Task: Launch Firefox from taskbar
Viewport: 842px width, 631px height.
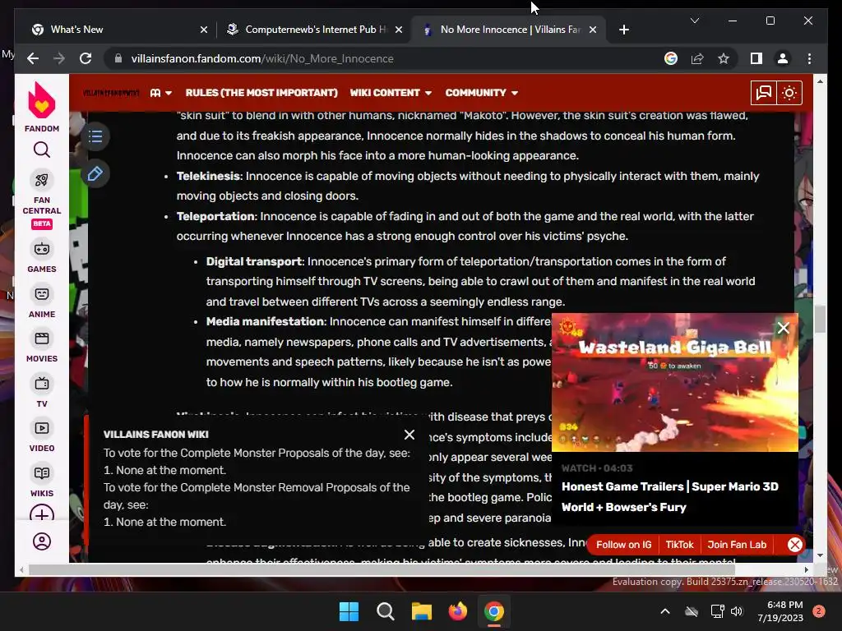Action: point(457,611)
